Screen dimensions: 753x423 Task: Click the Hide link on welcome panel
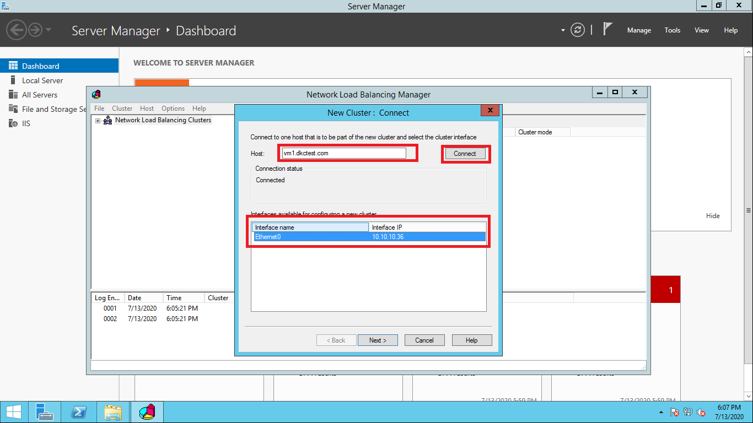713,216
